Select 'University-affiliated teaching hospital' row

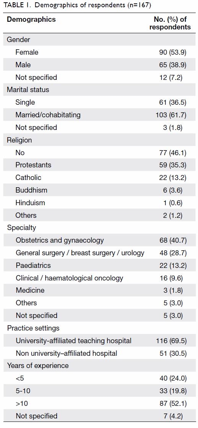99,341
